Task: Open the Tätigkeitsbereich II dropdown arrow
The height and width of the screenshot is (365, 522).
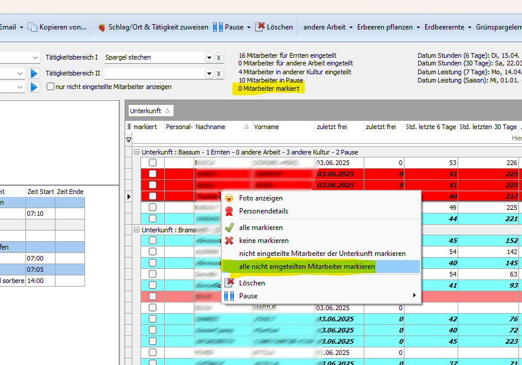Action: 209,74
